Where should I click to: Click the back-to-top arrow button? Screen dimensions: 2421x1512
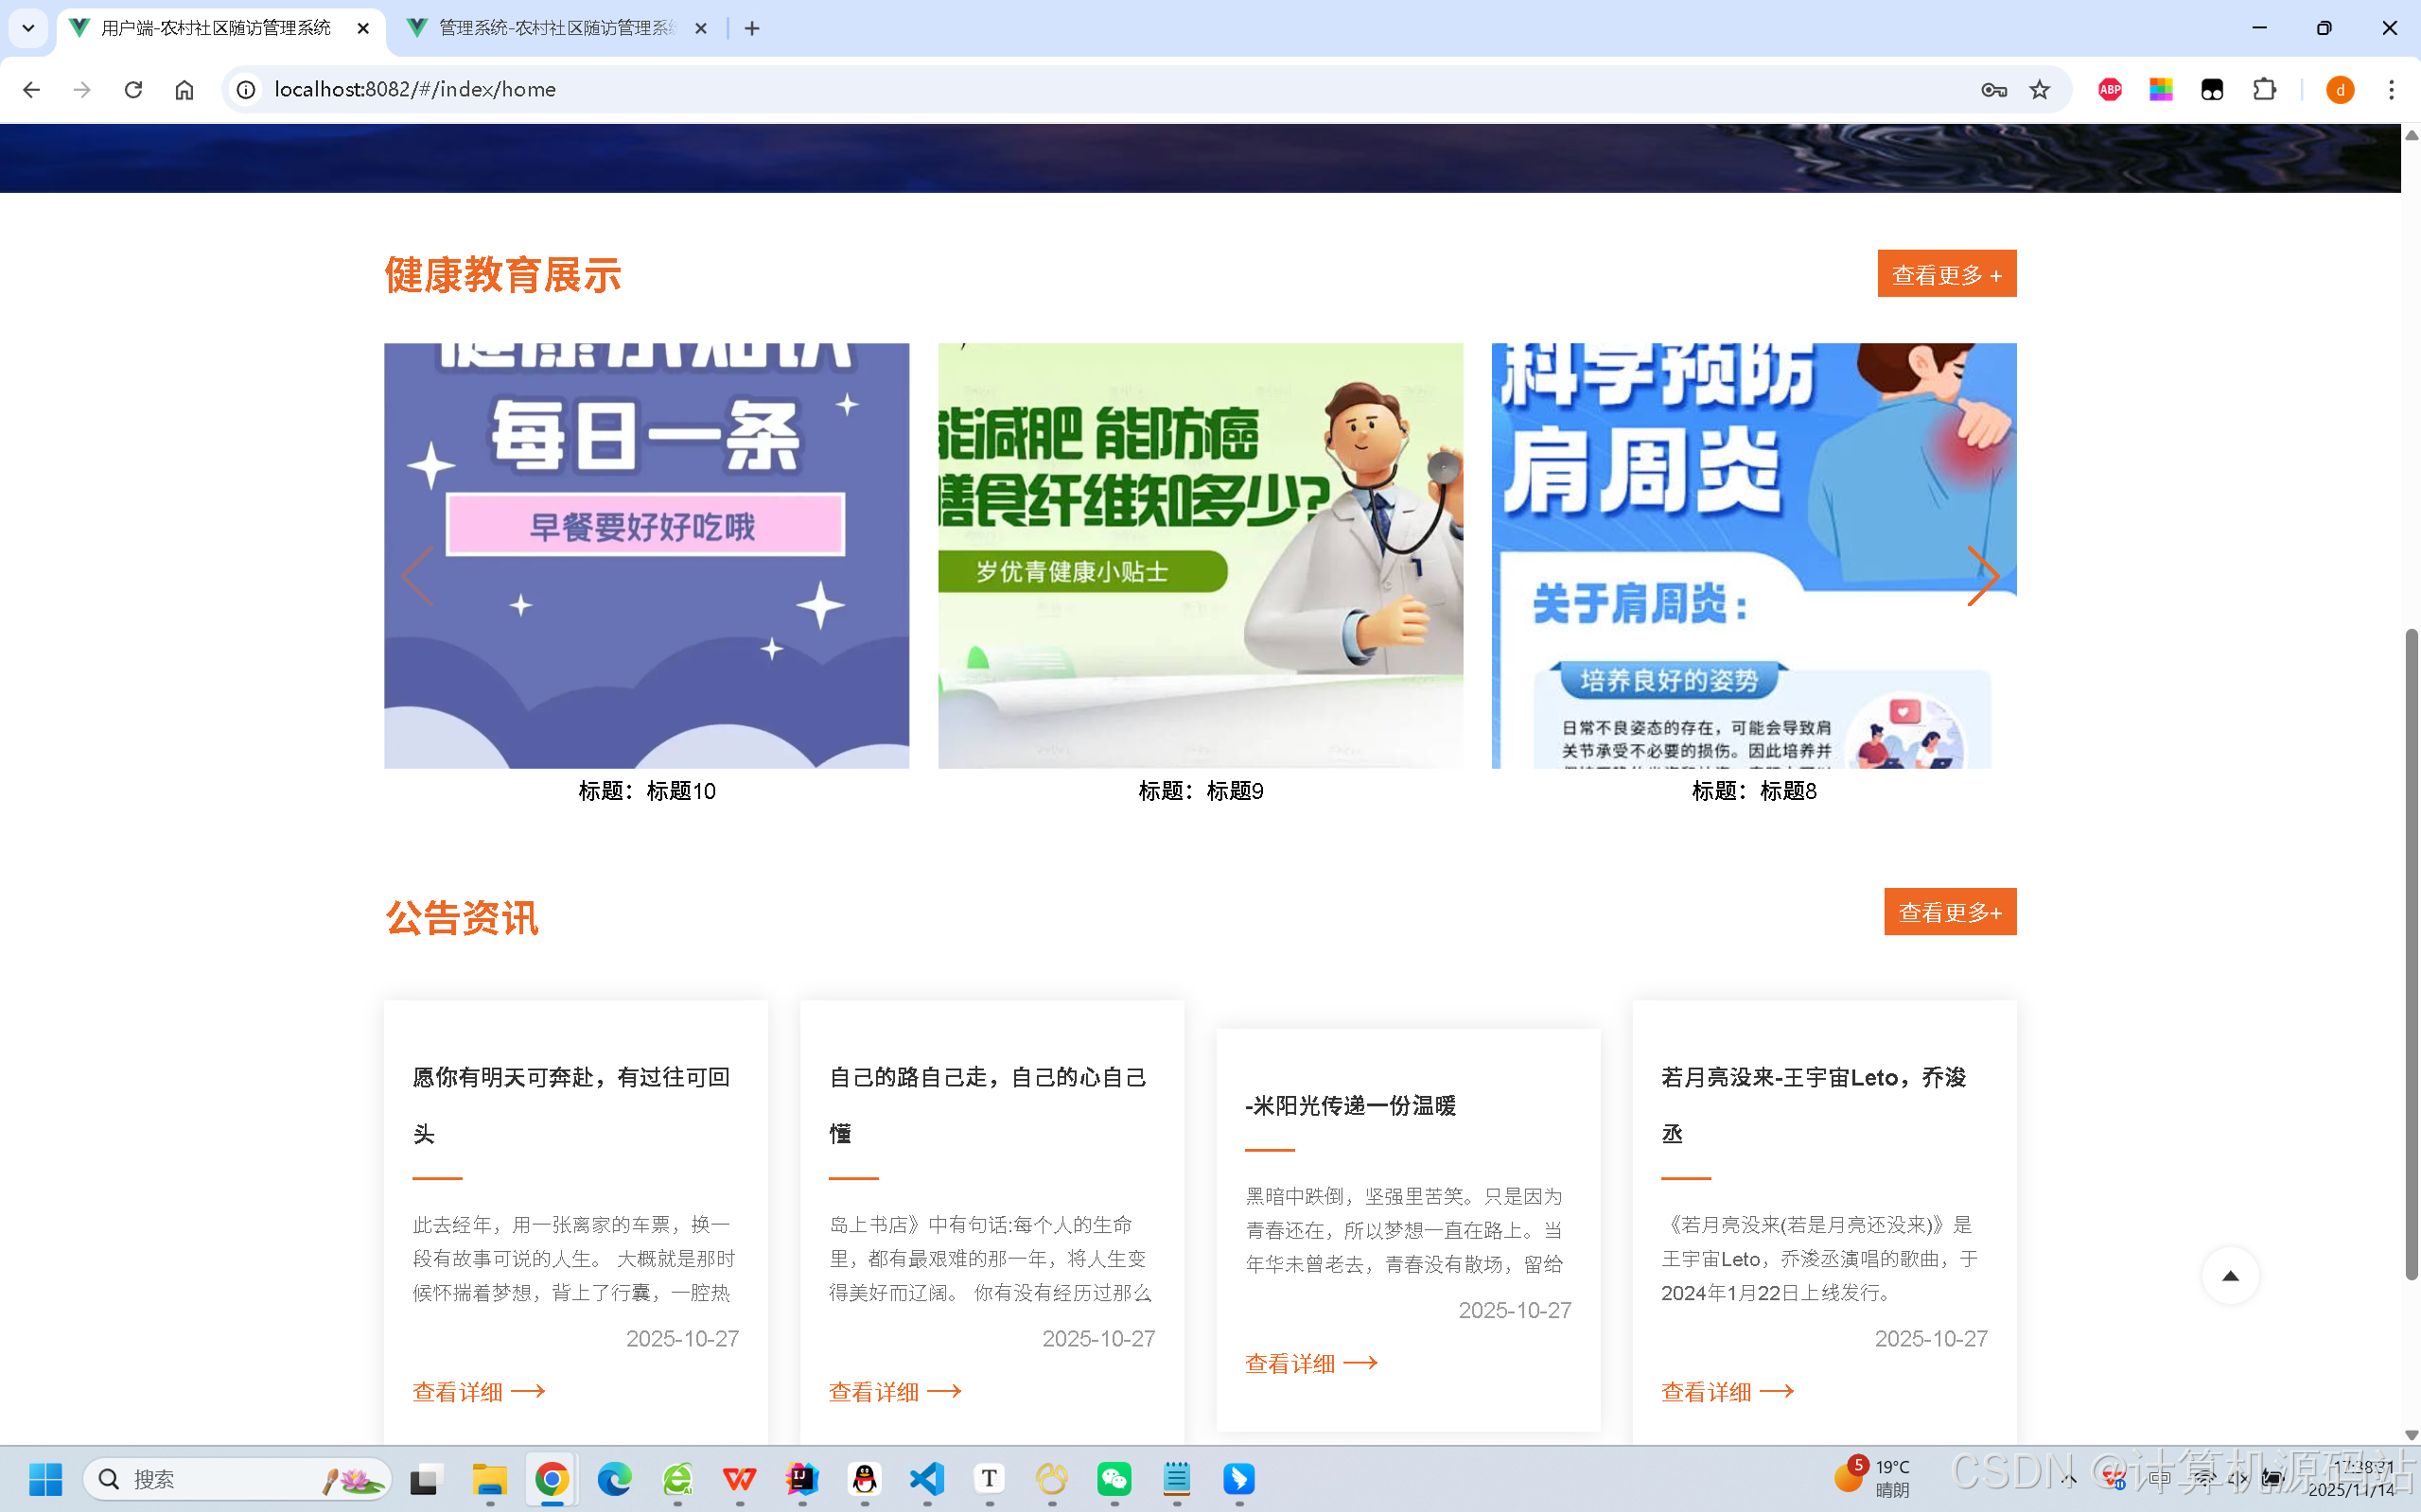click(x=2230, y=1275)
